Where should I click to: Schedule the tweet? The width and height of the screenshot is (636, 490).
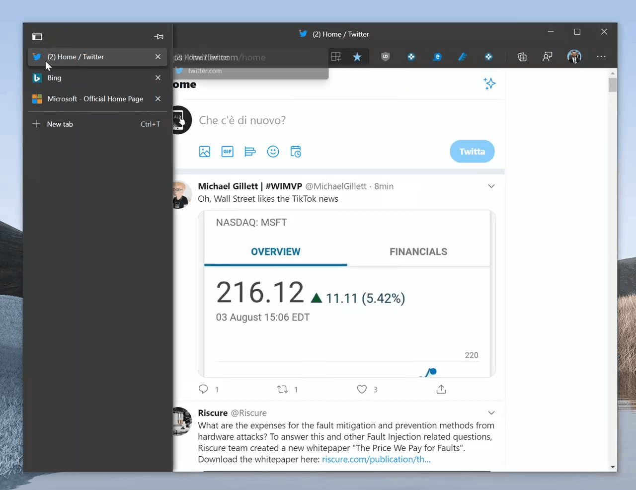[x=296, y=152]
